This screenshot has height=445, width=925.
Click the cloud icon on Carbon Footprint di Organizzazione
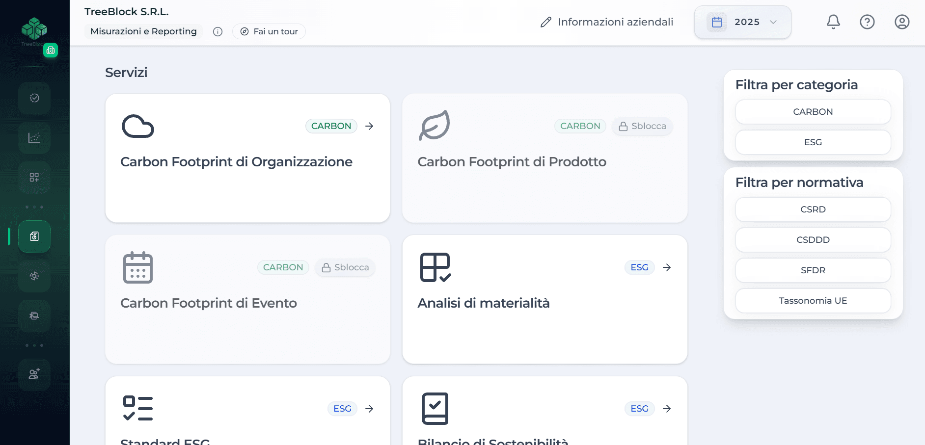(x=138, y=126)
